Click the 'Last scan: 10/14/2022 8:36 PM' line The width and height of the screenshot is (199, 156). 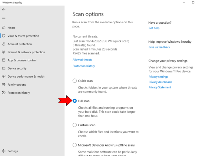click(101, 41)
